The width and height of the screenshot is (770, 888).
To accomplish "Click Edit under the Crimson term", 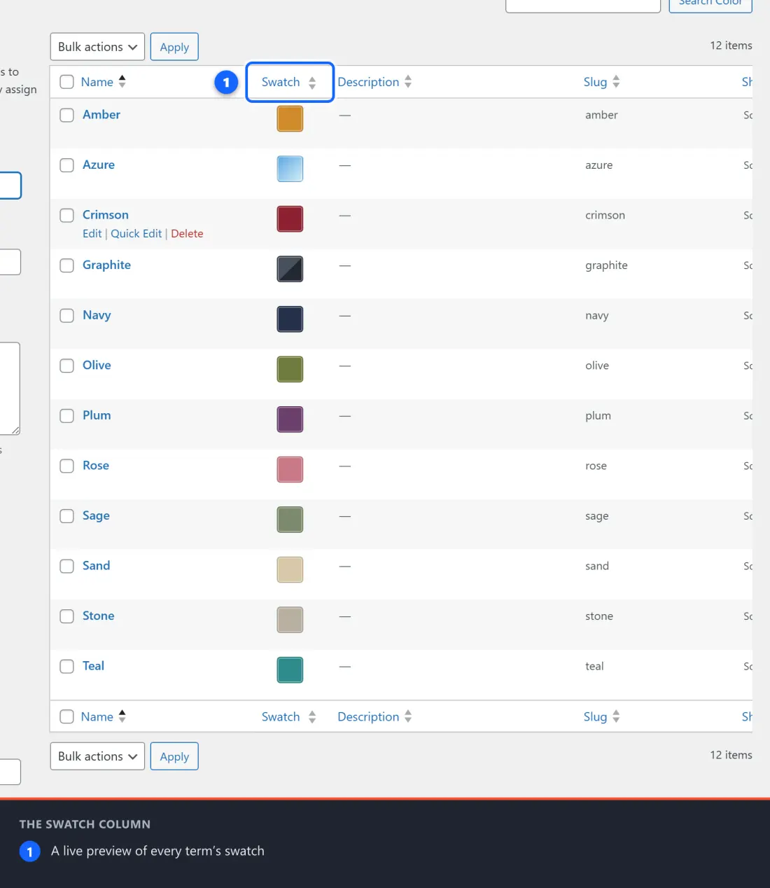I will (92, 234).
